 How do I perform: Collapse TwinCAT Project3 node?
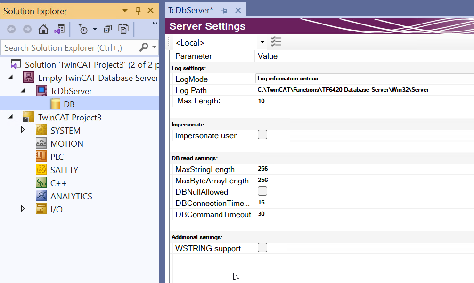point(10,117)
